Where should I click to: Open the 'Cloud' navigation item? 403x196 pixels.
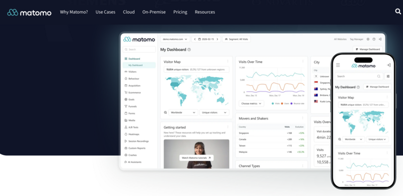[x=129, y=12]
